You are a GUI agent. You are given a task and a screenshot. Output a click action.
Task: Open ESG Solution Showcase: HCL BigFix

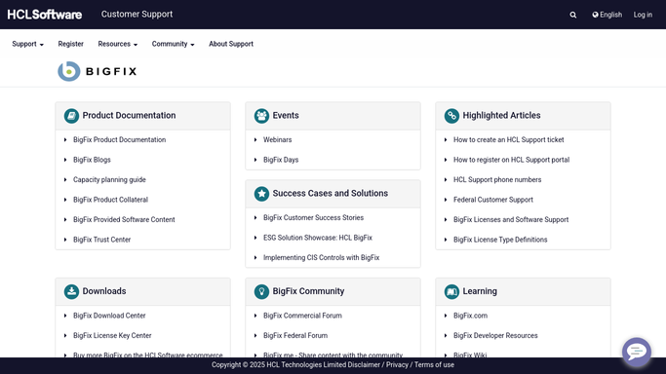pos(318,238)
